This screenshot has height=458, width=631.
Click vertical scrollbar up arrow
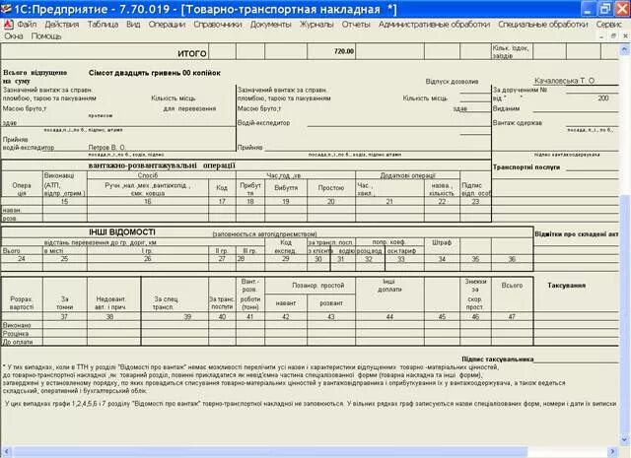pos(624,49)
